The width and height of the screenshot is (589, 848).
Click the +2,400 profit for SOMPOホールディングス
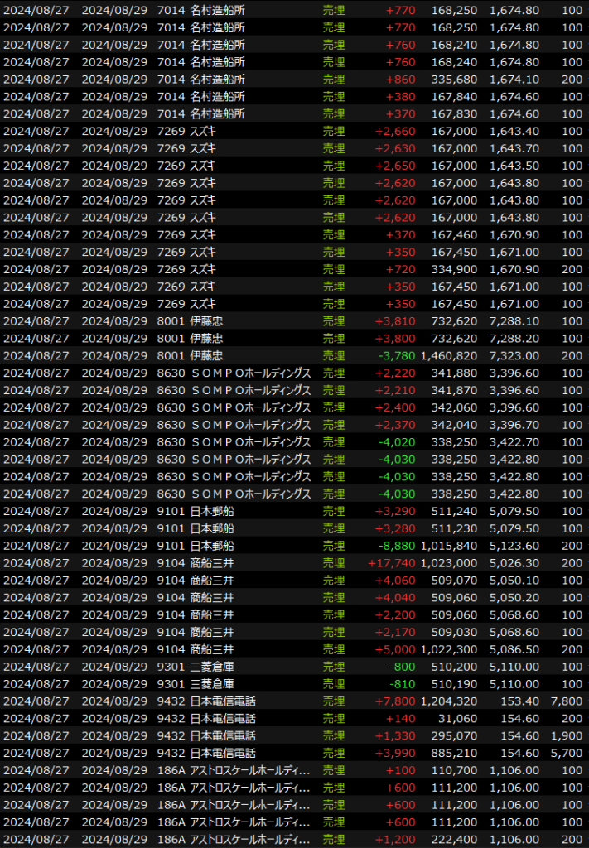click(395, 407)
